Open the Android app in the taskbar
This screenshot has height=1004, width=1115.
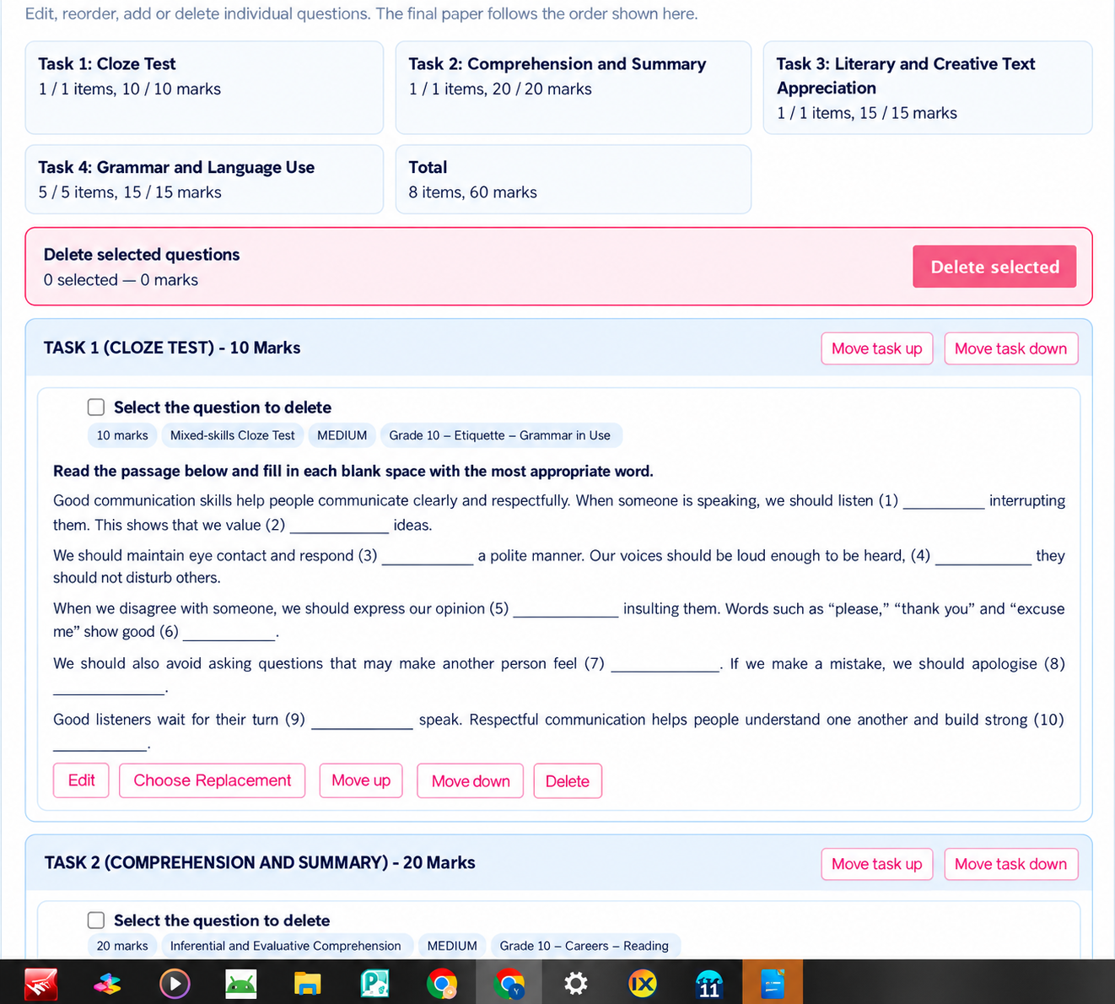[x=241, y=984]
